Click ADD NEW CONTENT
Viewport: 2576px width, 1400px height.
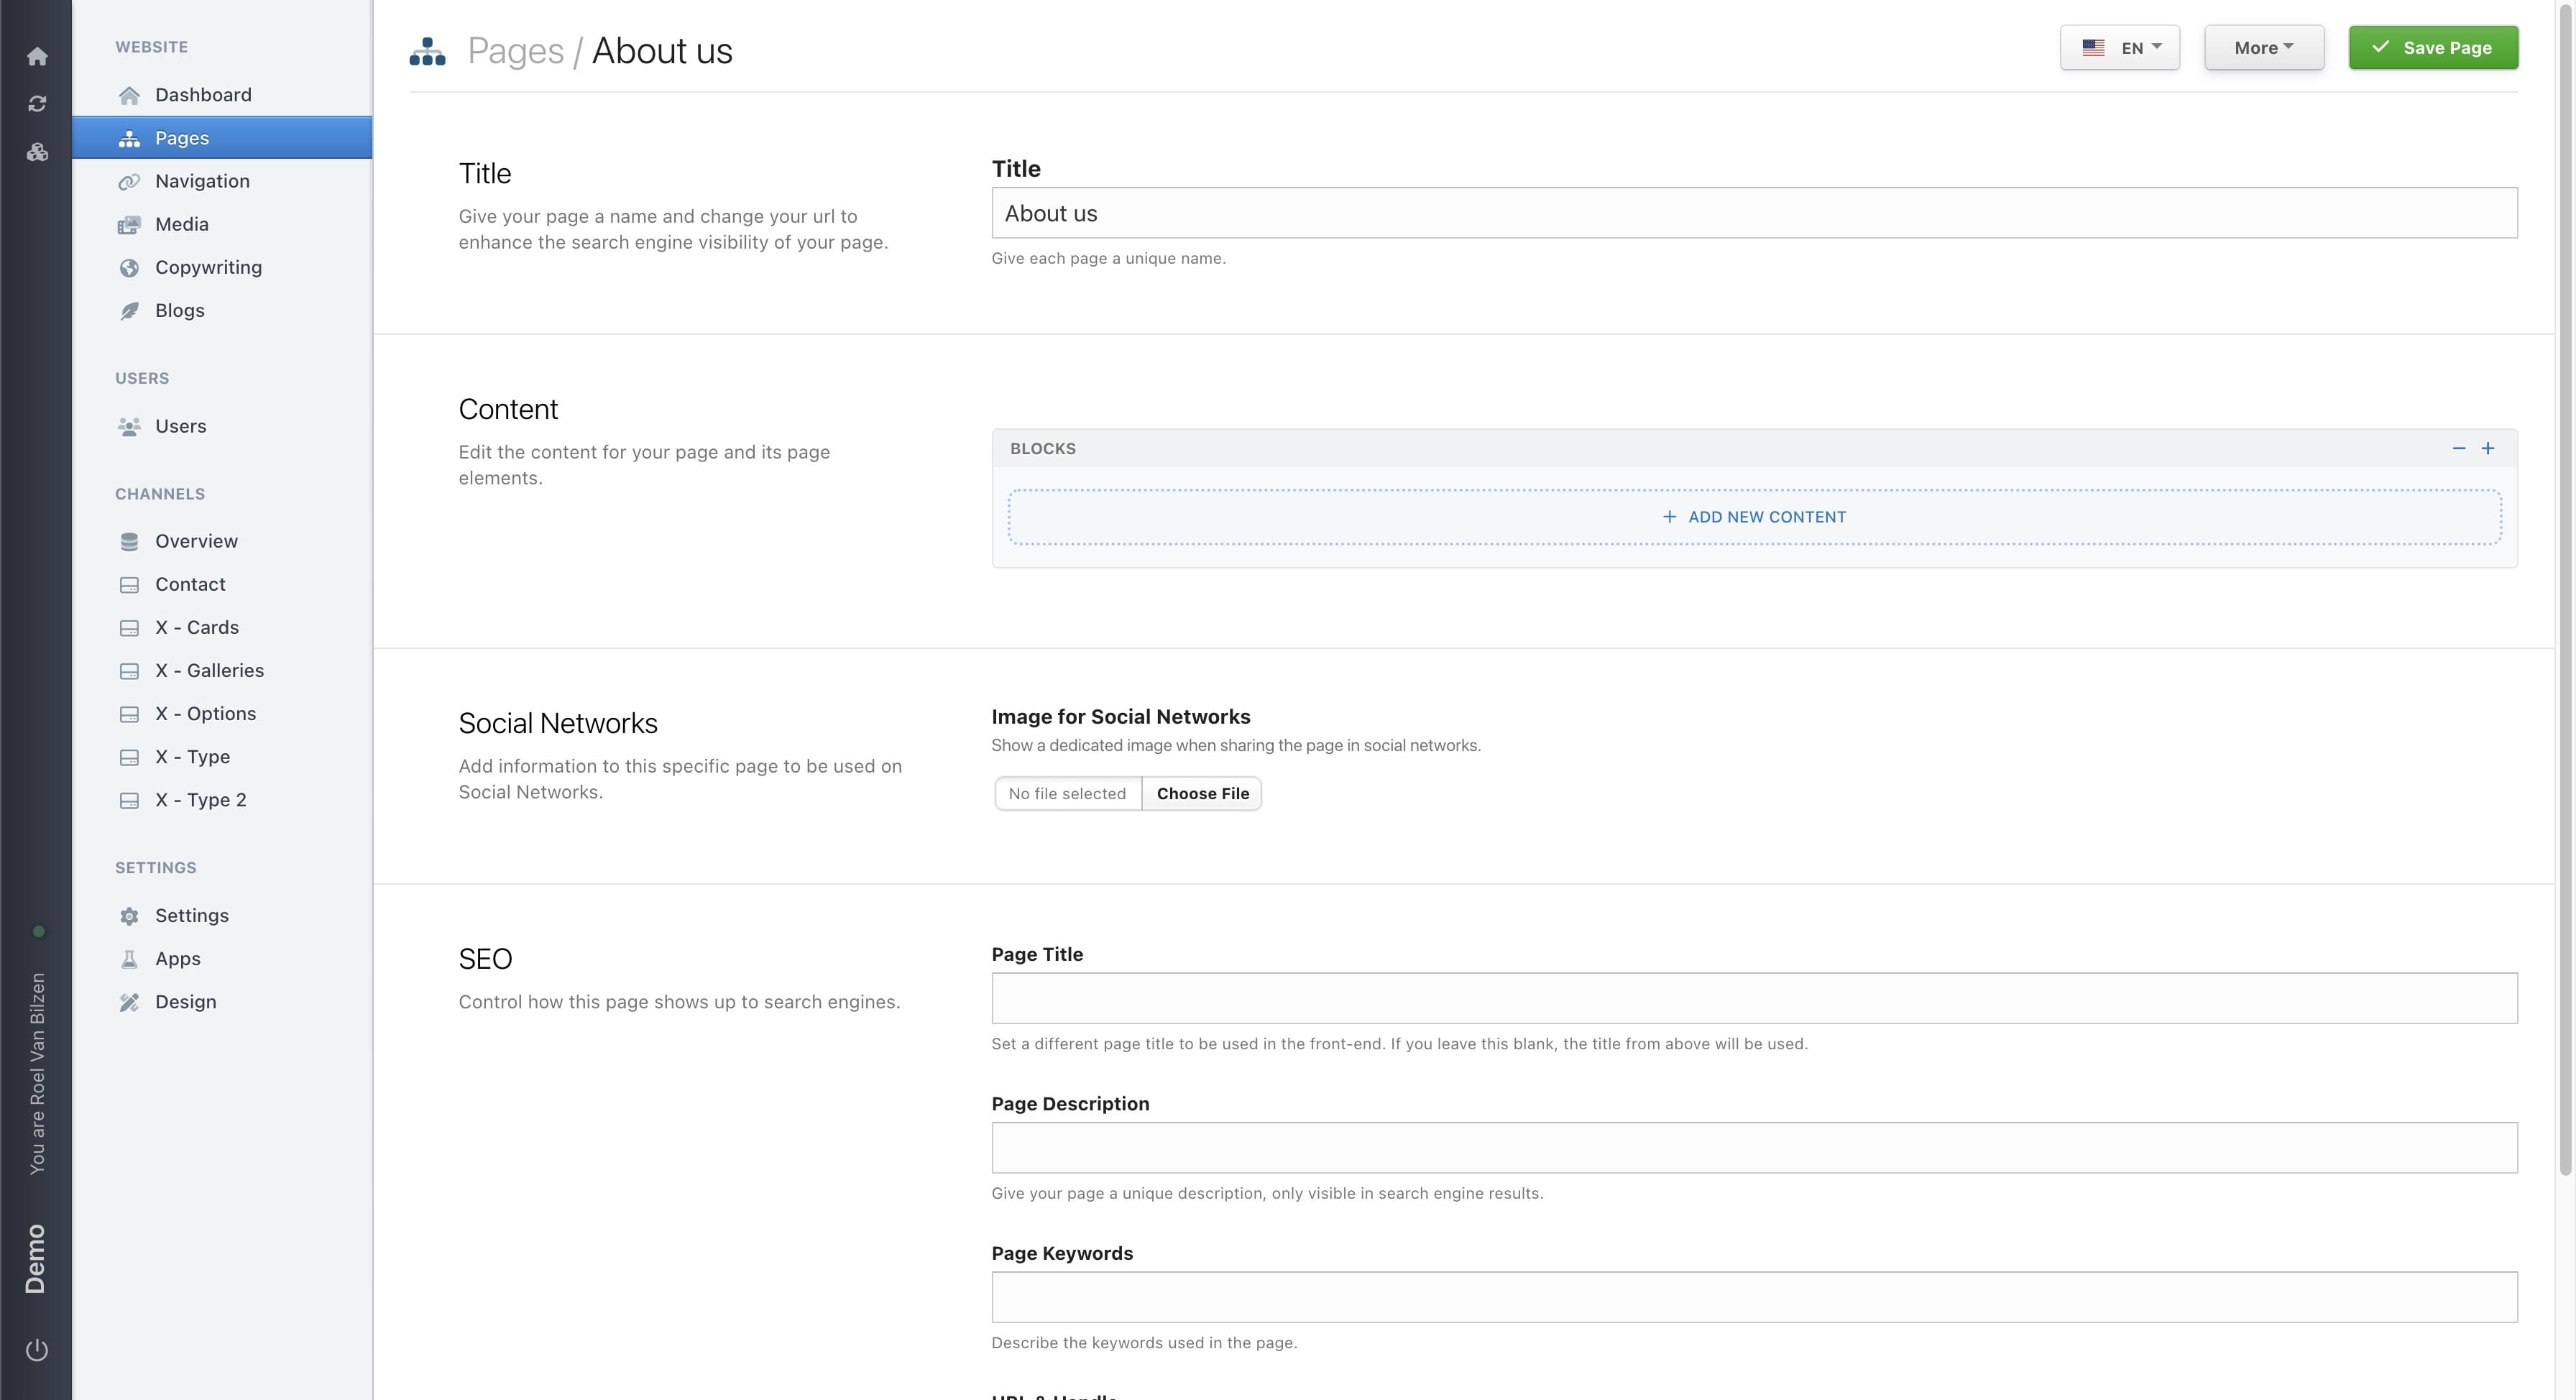point(1755,517)
